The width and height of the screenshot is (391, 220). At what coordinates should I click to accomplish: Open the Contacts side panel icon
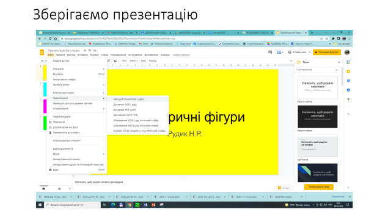pyautogui.click(x=348, y=90)
